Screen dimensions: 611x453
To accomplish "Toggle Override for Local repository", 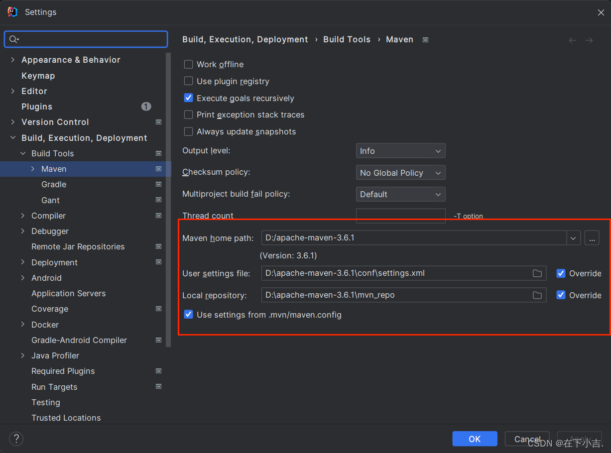I will [561, 295].
